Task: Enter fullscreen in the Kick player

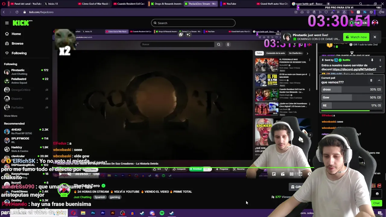Action: pyautogui.click(x=300, y=174)
